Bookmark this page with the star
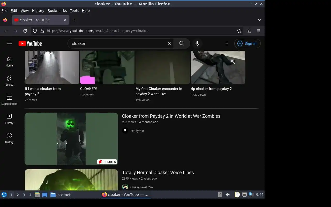Screen dimensions: 331x207 click(x=239, y=31)
